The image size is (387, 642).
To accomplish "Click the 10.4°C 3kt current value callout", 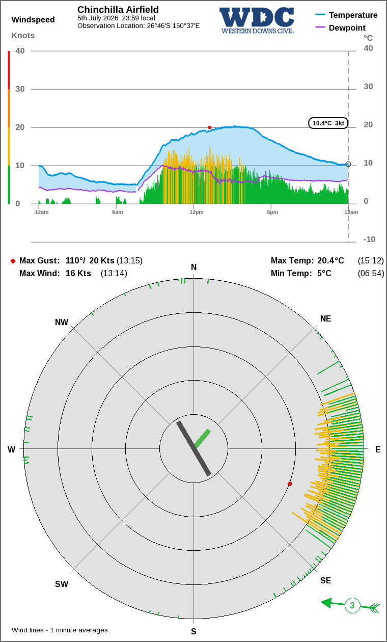I will [x=328, y=123].
